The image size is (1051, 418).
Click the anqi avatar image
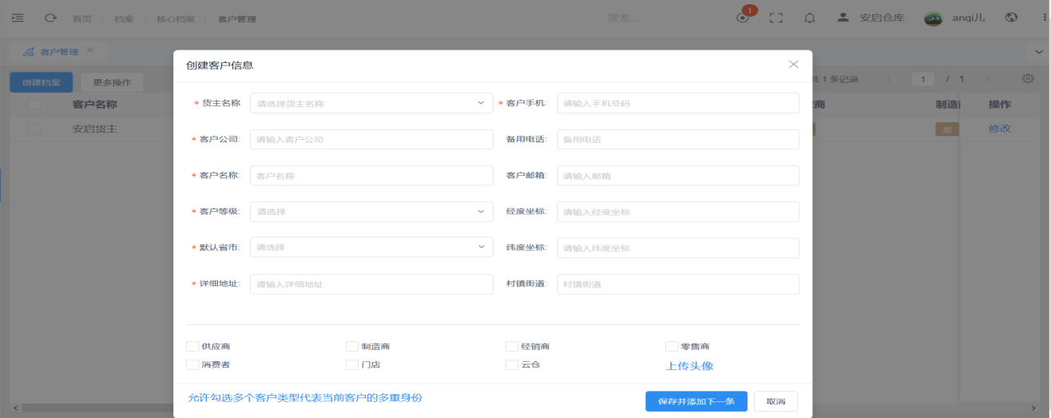pyautogui.click(x=933, y=18)
